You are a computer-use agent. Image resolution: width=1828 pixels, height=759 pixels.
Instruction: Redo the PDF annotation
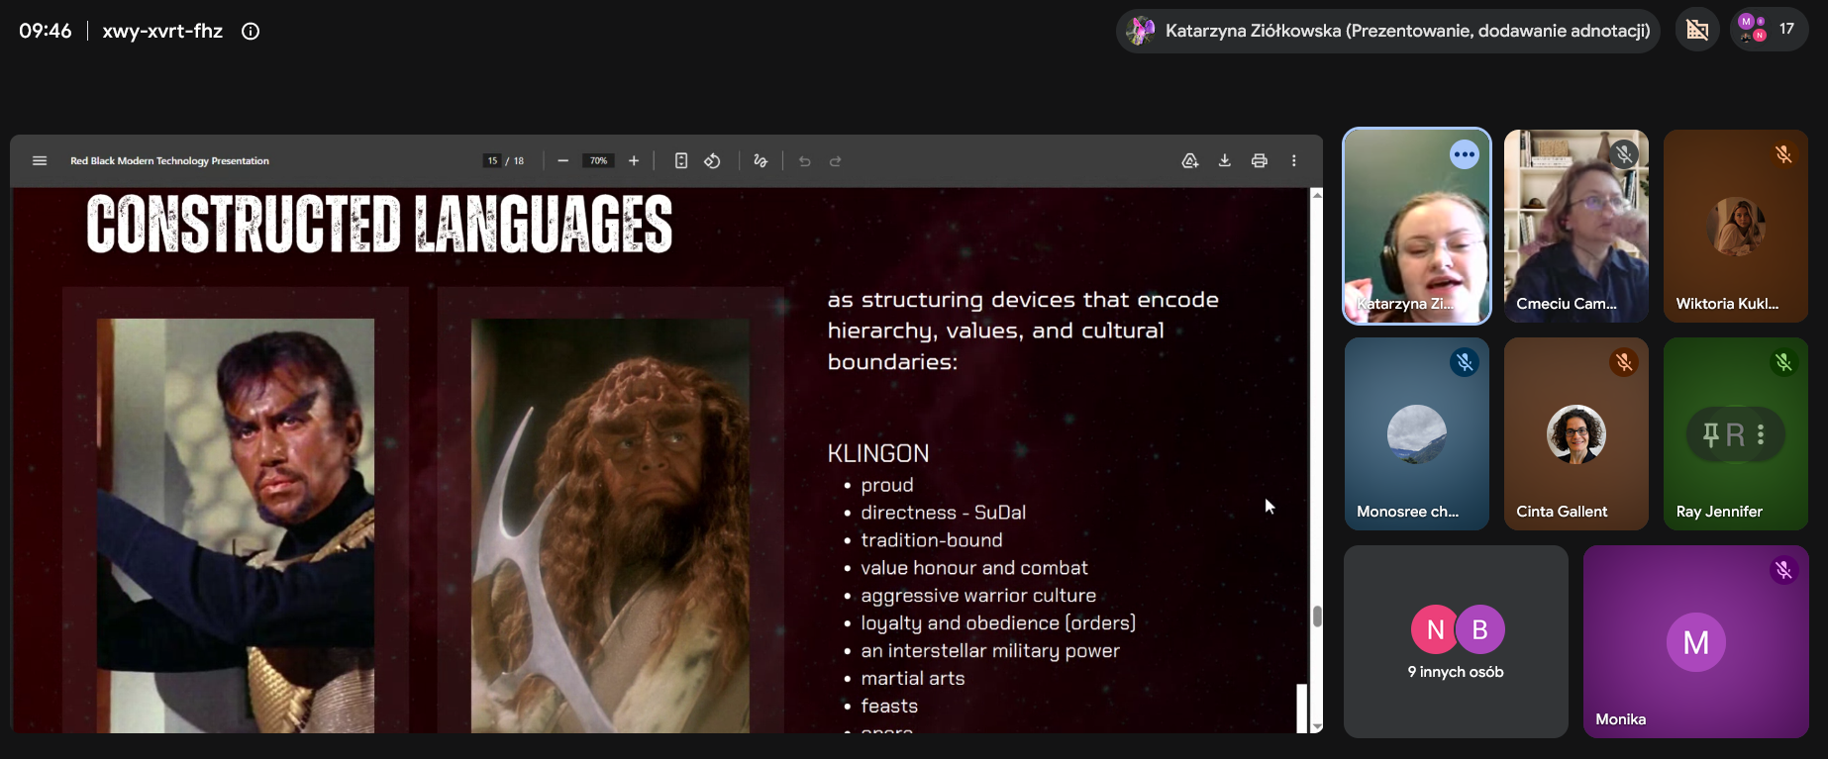[836, 160]
